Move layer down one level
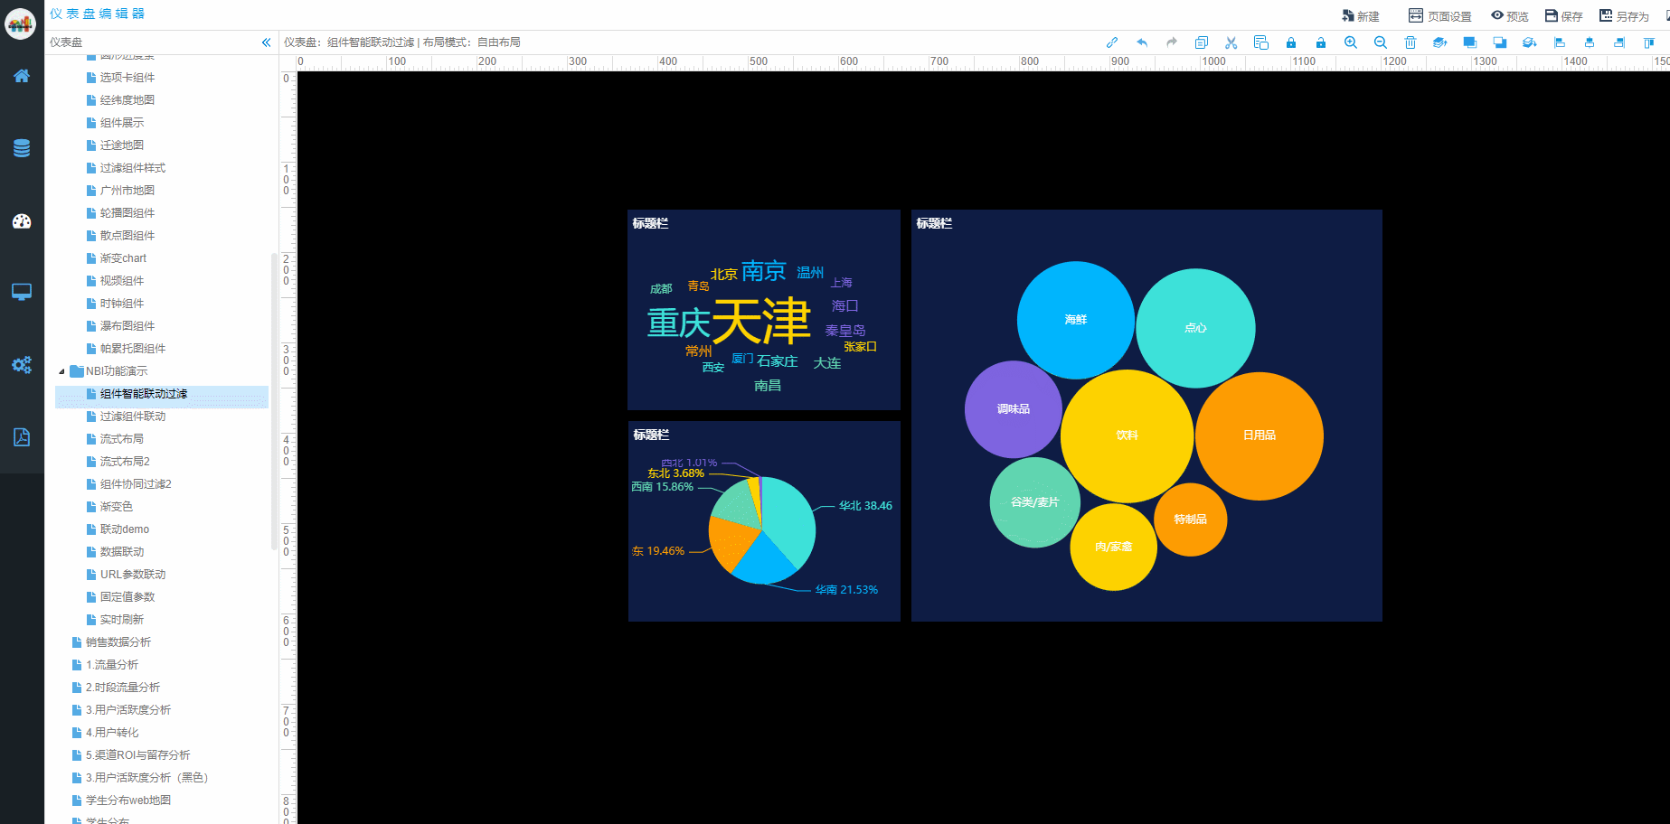The width and height of the screenshot is (1670, 824). [1530, 42]
